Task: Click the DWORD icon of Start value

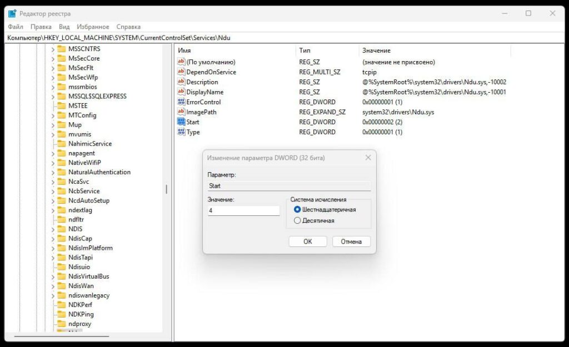Action: 181,122
